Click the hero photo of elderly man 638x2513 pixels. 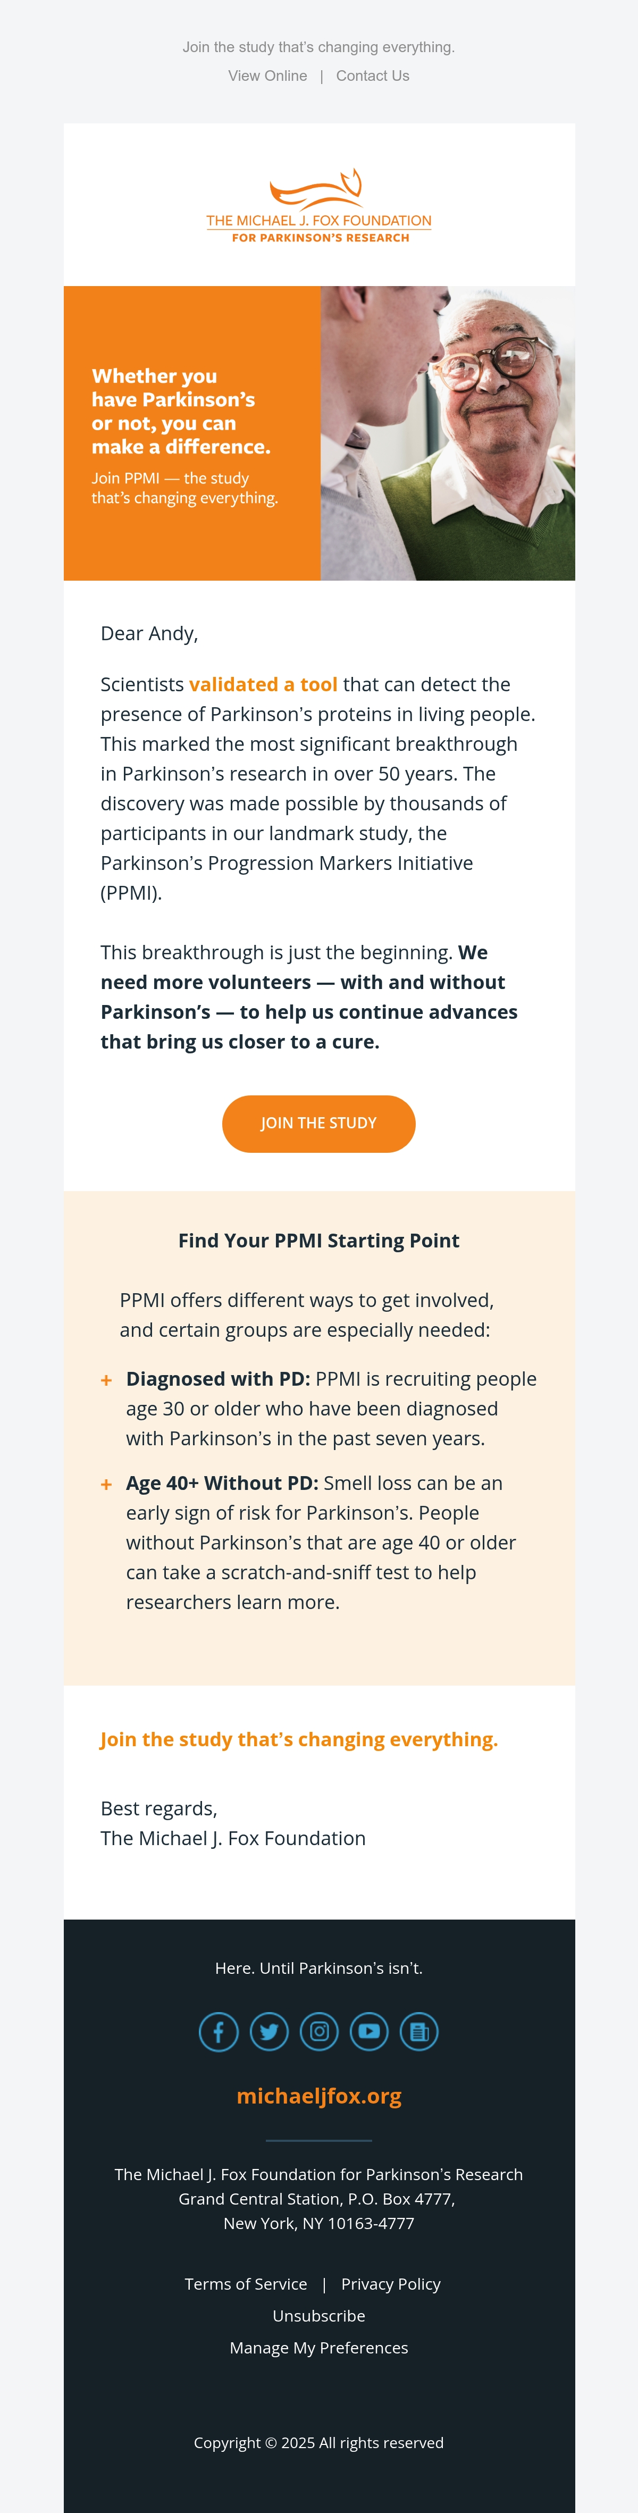pyautogui.click(x=448, y=433)
